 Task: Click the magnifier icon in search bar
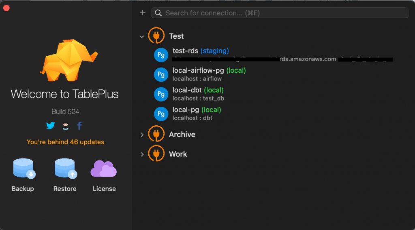(x=158, y=13)
